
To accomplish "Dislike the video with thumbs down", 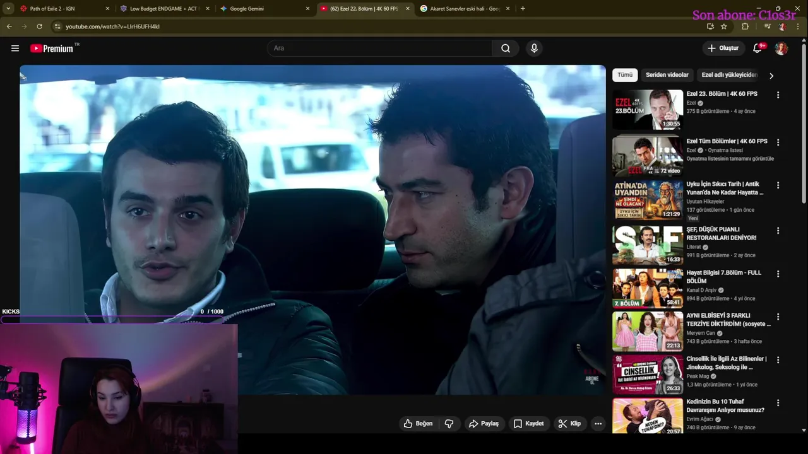I will coord(449,424).
